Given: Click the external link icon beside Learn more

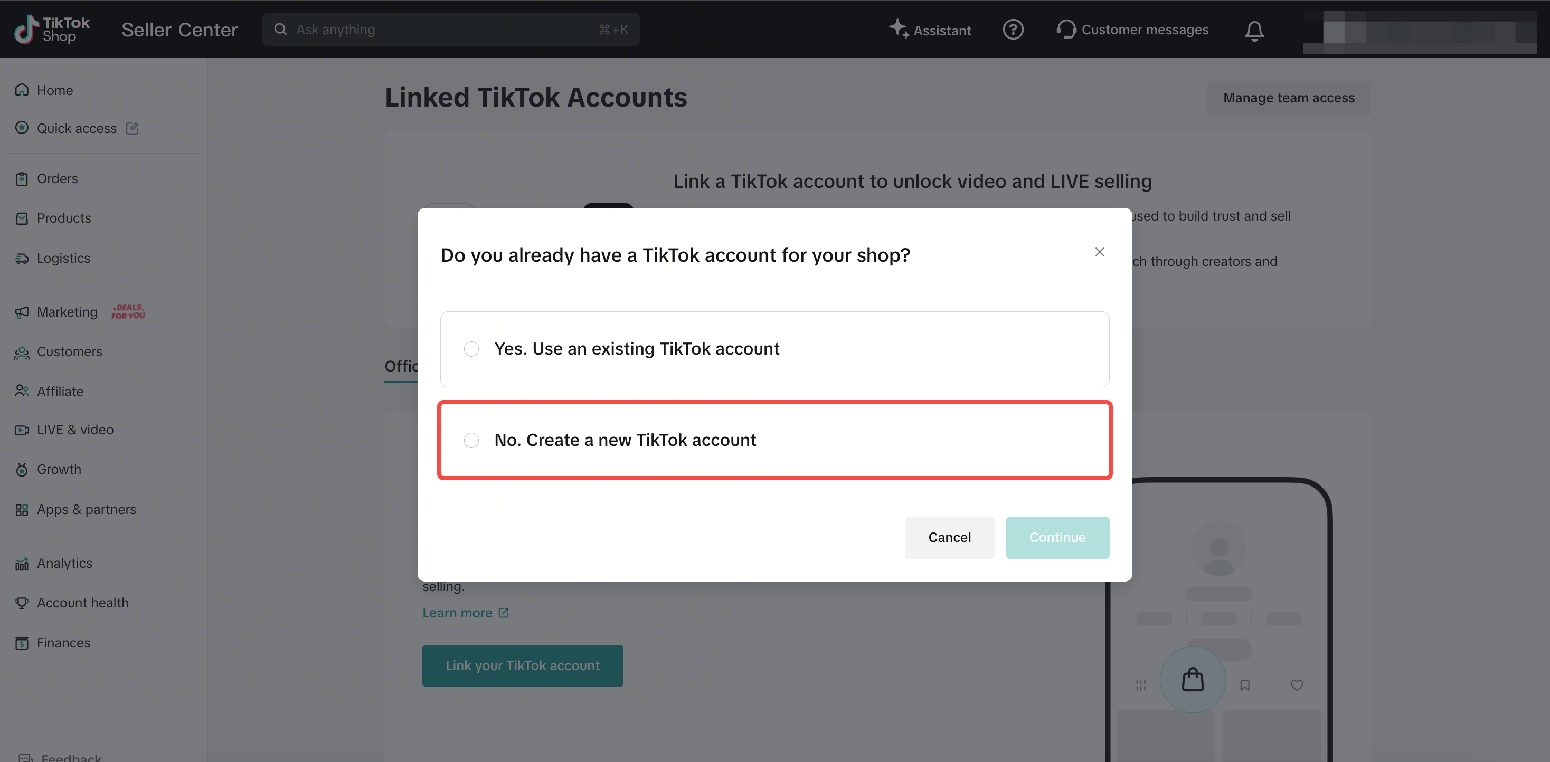Looking at the screenshot, I should tap(504, 613).
